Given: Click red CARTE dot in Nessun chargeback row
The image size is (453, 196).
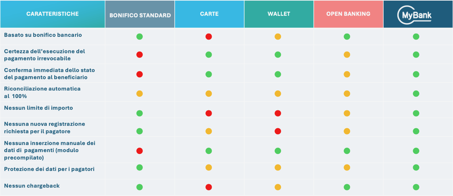Looking at the screenshot, I should [209, 187].
